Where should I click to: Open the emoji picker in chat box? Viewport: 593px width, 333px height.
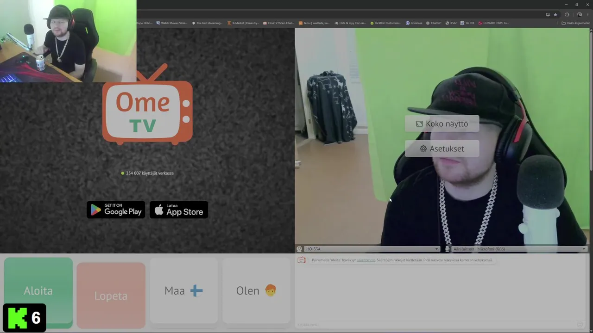pos(580,324)
